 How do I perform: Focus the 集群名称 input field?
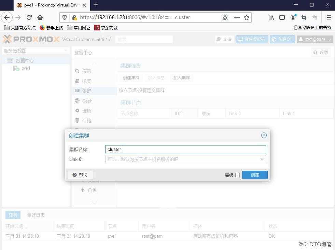[185, 149]
